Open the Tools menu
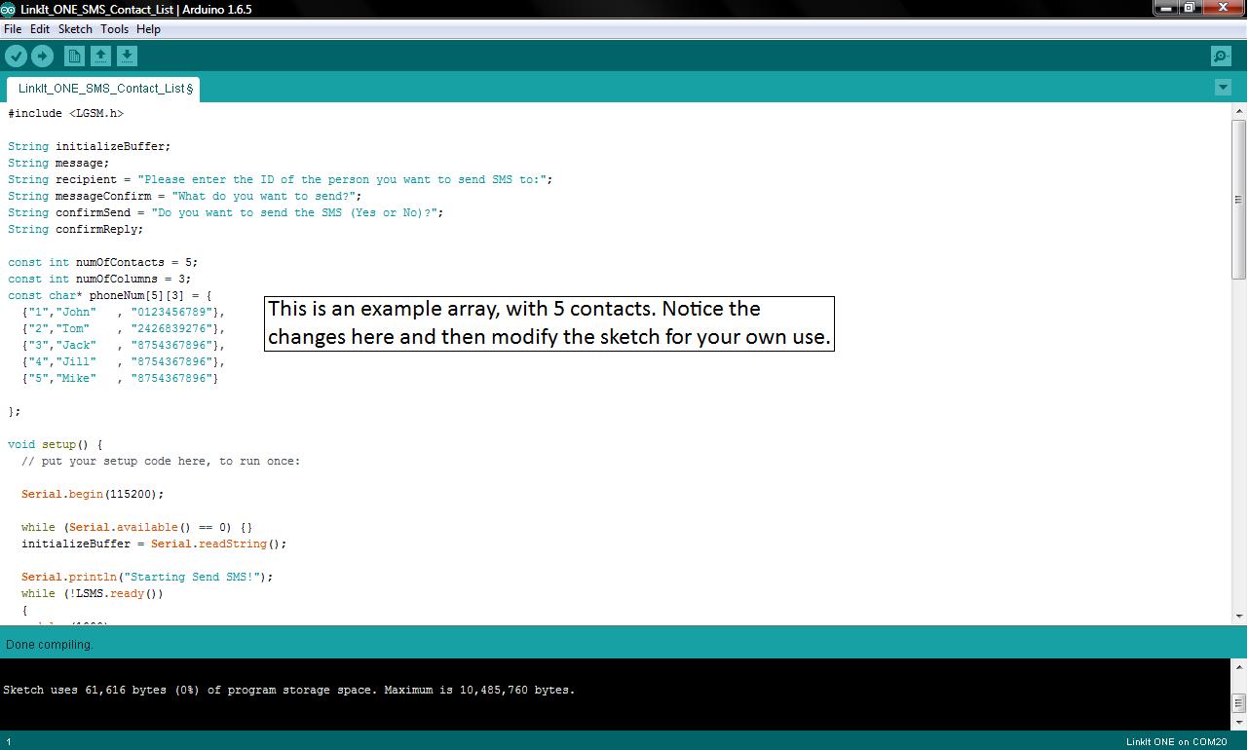The width and height of the screenshot is (1249, 750). (114, 29)
